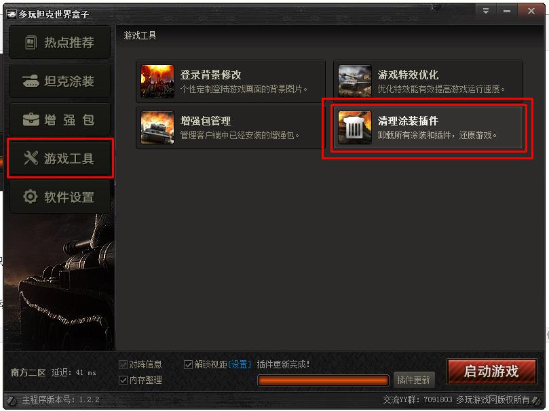Click the gear icon beside 软件设置
The height and width of the screenshot is (411, 549).
(x=31, y=197)
